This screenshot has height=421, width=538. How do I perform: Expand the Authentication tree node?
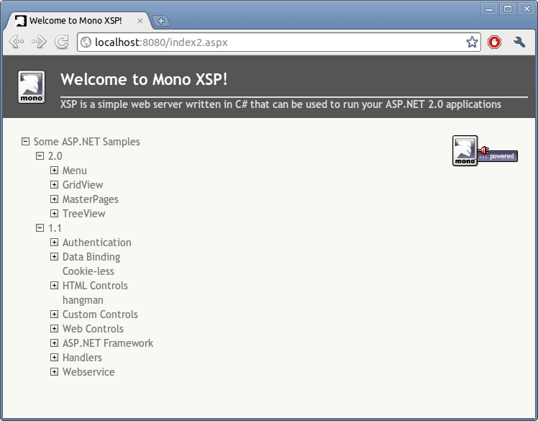click(54, 243)
